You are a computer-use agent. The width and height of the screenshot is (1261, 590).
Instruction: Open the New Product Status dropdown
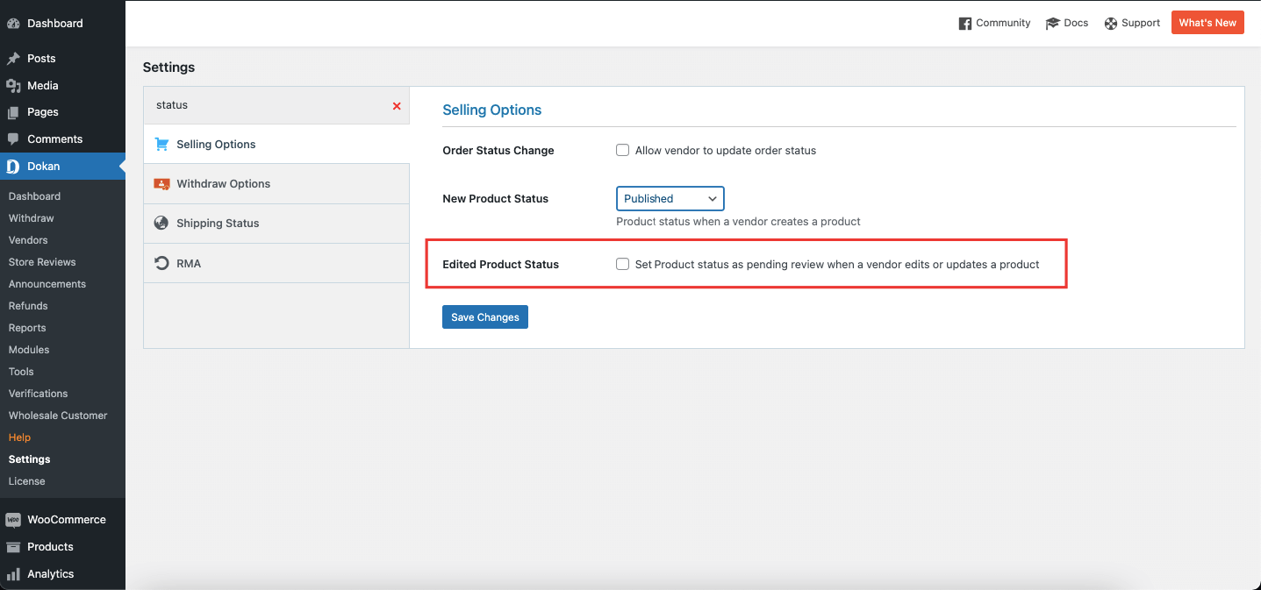pos(670,199)
